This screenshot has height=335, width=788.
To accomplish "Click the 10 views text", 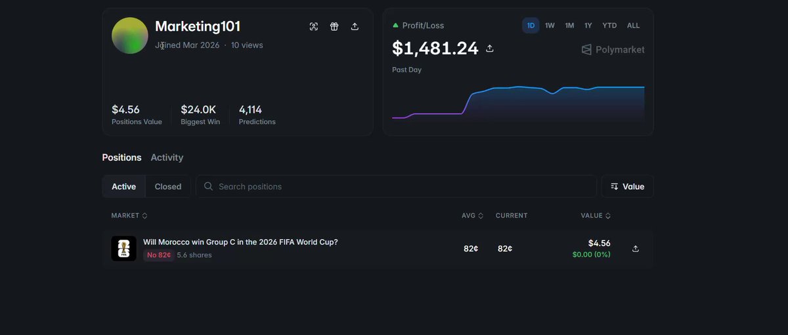I will click(247, 45).
